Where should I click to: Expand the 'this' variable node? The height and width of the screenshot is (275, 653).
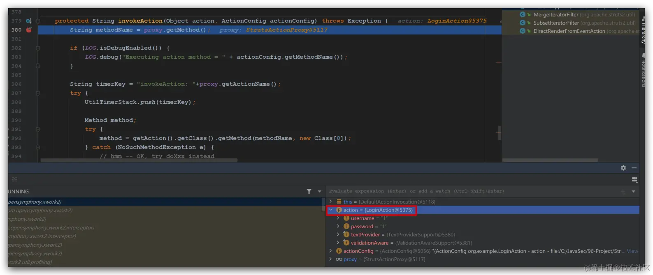click(330, 202)
